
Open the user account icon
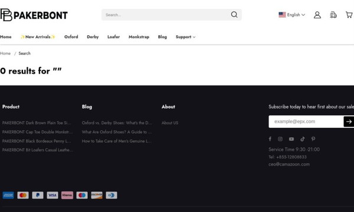317,15
